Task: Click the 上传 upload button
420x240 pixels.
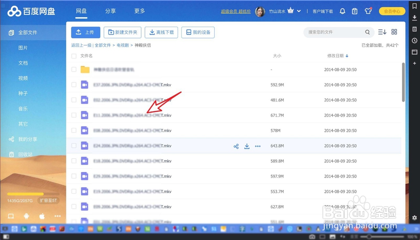Action: point(86,32)
